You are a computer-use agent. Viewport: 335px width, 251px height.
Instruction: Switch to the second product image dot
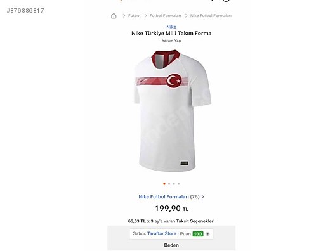[169, 184]
